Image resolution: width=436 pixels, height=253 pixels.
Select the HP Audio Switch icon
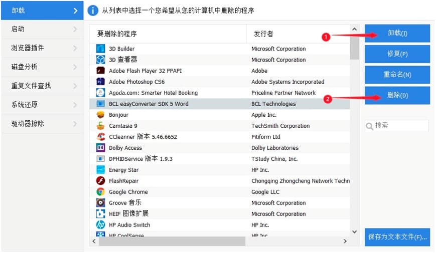tap(100, 225)
